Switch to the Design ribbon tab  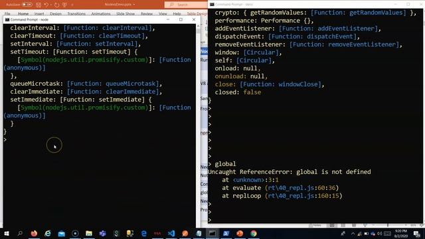(56, 13)
